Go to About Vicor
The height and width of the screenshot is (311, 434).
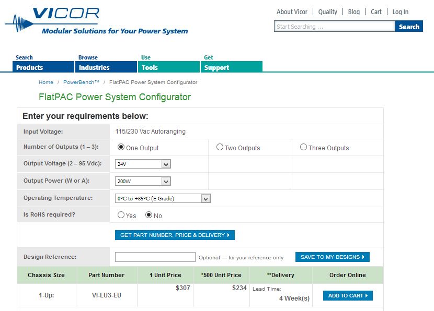click(x=292, y=12)
